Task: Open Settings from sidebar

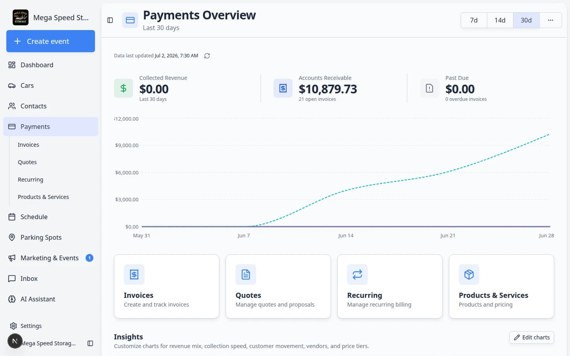Action: click(x=51, y=326)
